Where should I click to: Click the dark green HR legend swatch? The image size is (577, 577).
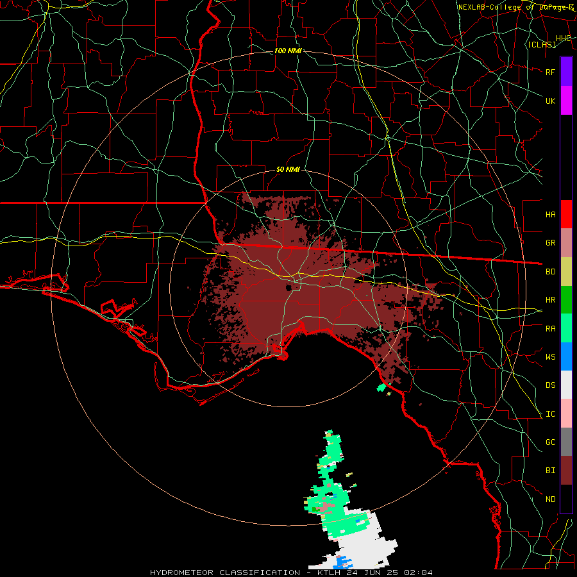point(566,300)
